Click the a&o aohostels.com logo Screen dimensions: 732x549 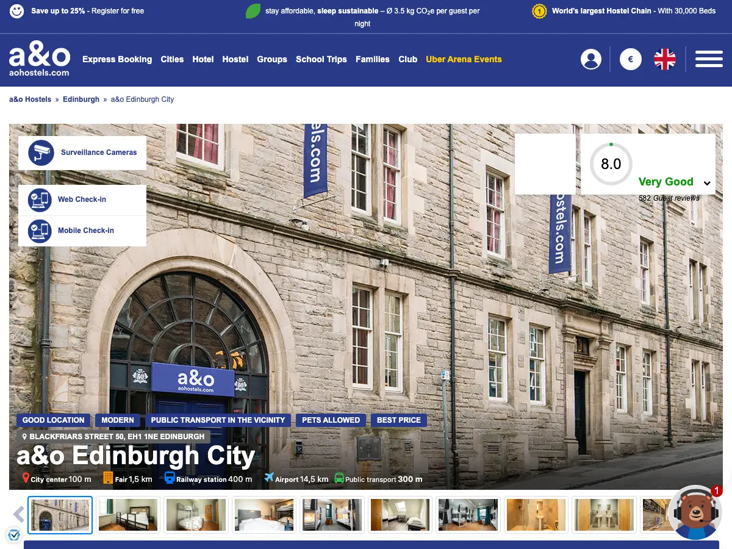(x=40, y=60)
